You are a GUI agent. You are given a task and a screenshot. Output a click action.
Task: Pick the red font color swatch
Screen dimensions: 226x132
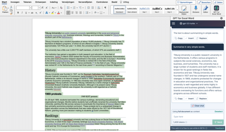coord(59,13)
